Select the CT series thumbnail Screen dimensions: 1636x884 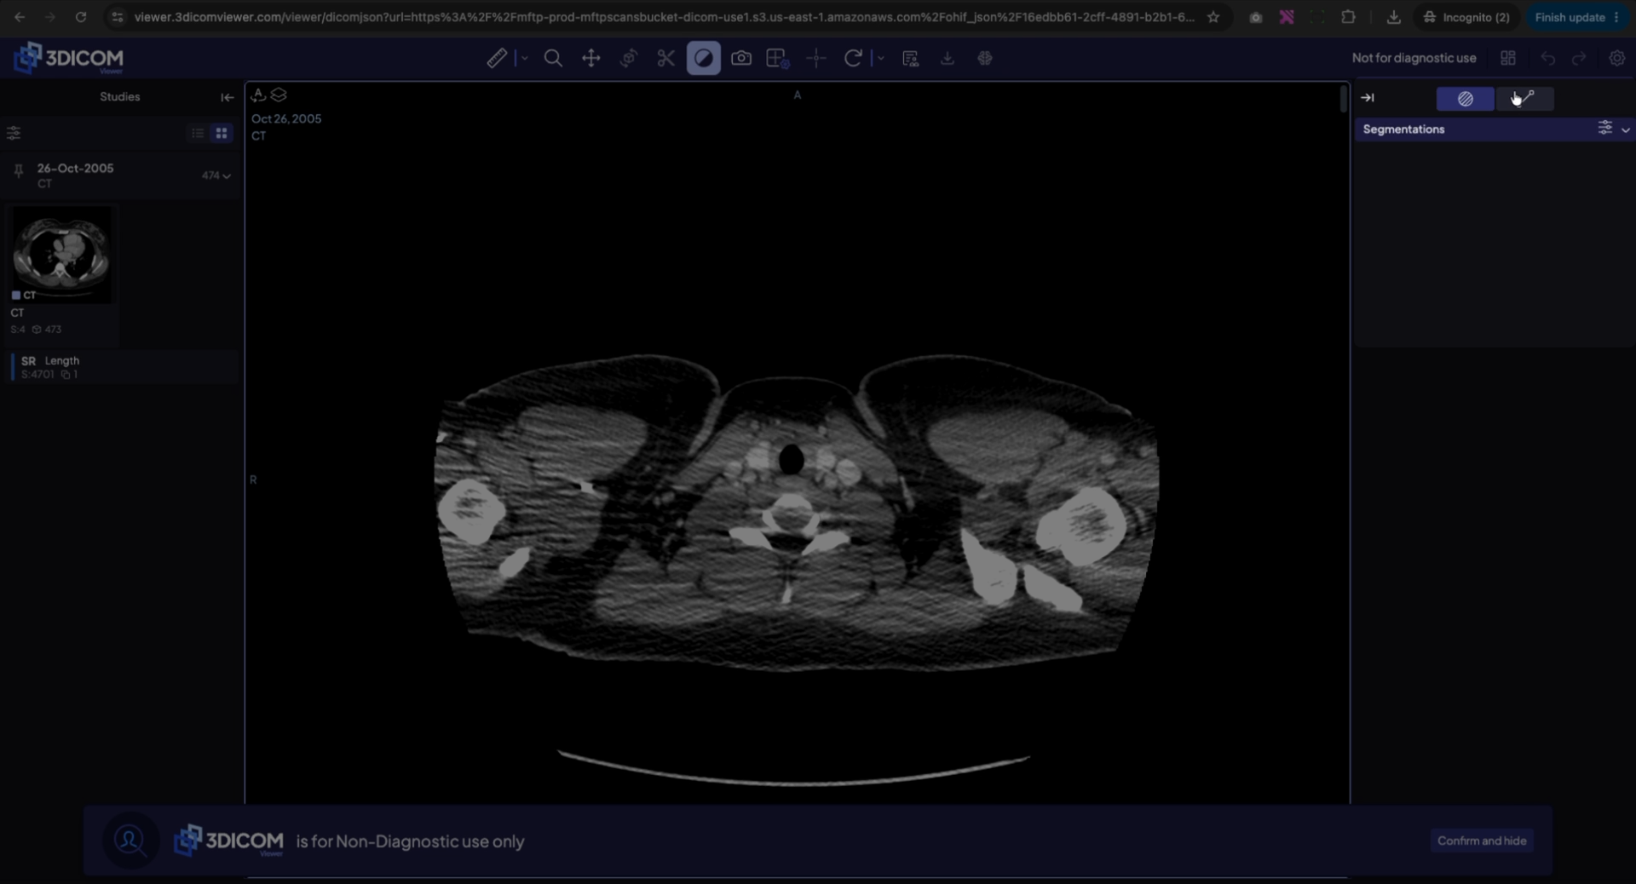61,255
